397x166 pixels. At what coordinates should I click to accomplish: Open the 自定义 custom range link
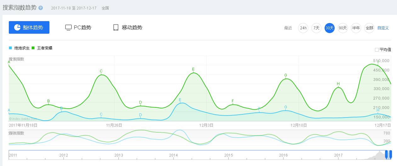click(383, 28)
